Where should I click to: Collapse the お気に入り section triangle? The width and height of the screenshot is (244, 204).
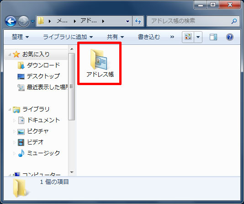(x=10, y=54)
